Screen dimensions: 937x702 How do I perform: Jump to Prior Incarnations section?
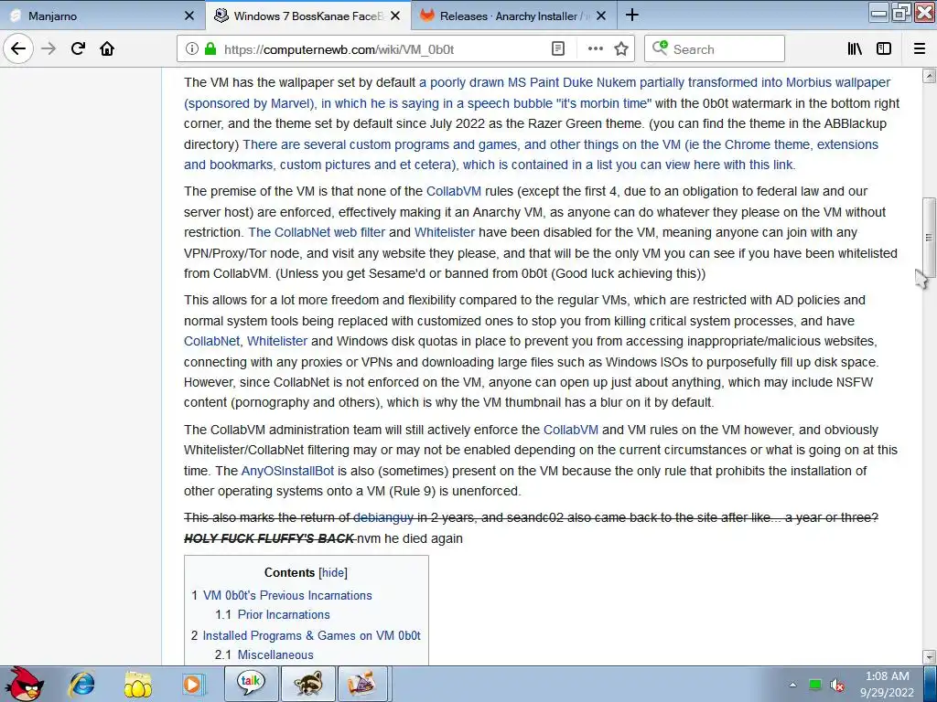(x=284, y=615)
